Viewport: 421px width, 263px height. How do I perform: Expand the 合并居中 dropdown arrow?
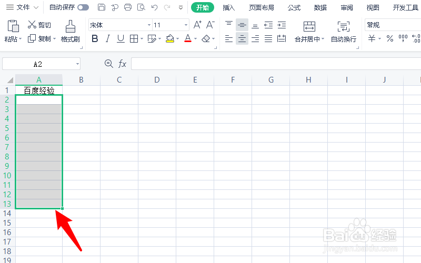(x=323, y=39)
